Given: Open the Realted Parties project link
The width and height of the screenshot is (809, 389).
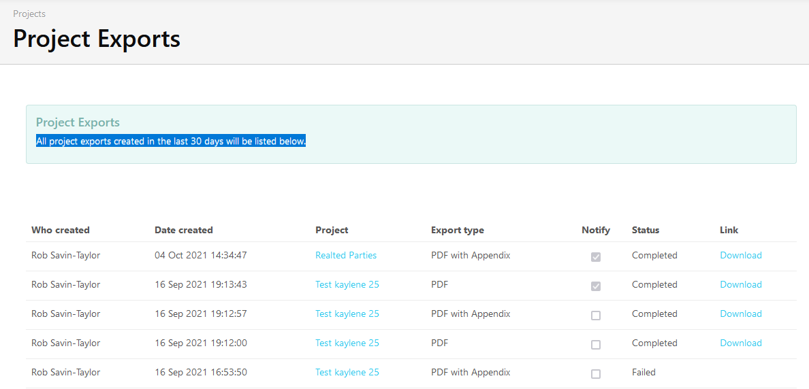Looking at the screenshot, I should point(346,256).
